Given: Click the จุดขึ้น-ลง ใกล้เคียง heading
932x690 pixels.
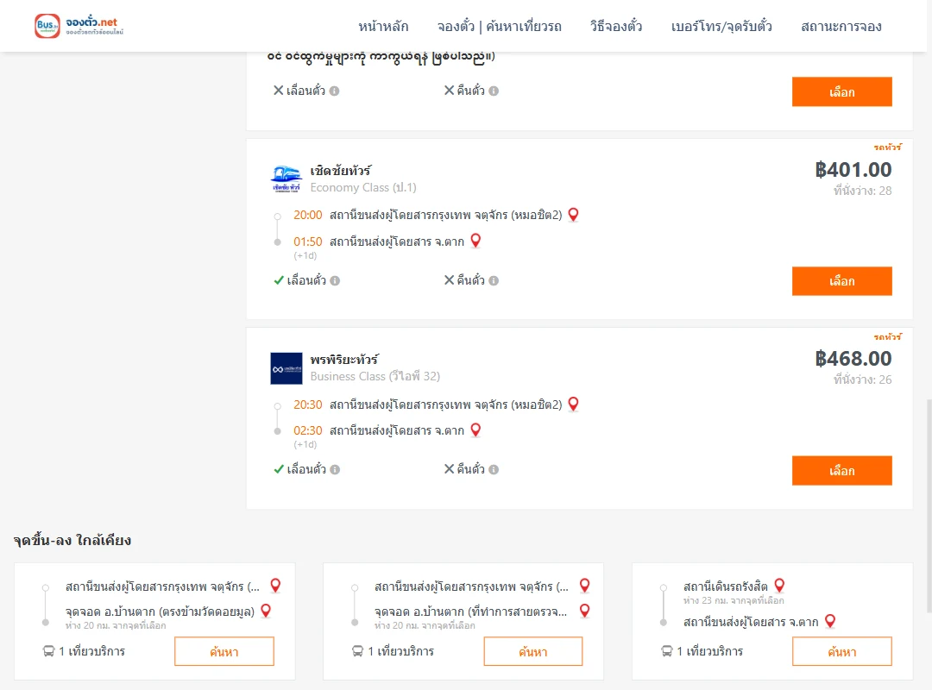Looking at the screenshot, I should [72, 540].
